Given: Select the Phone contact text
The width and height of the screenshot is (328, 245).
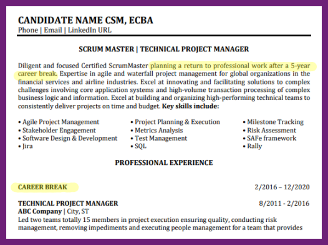Looking at the screenshot, I should [x=28, y=30].
